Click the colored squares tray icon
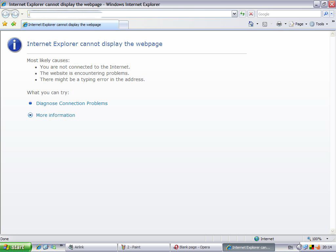Image resolution: width=336 pixels, height=252 pixels. (x=312, y=247)
